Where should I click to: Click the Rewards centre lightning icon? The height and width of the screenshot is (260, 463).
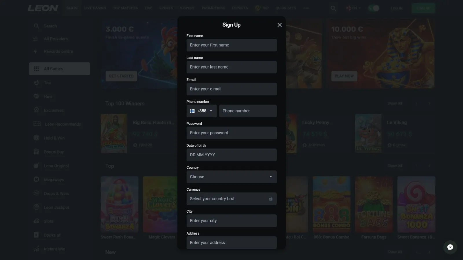tap(36, 51)
